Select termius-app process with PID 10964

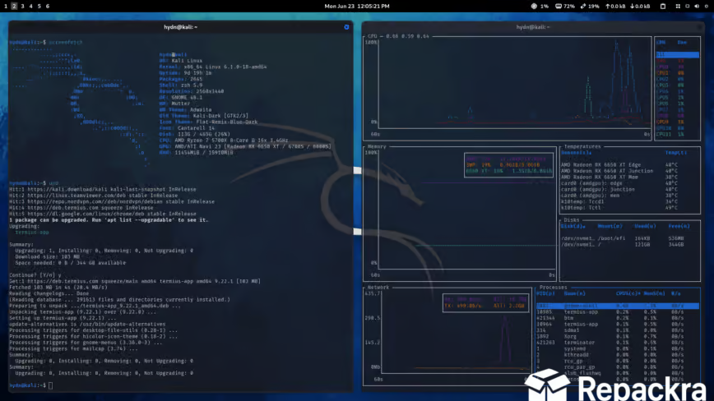click(618, 325)
